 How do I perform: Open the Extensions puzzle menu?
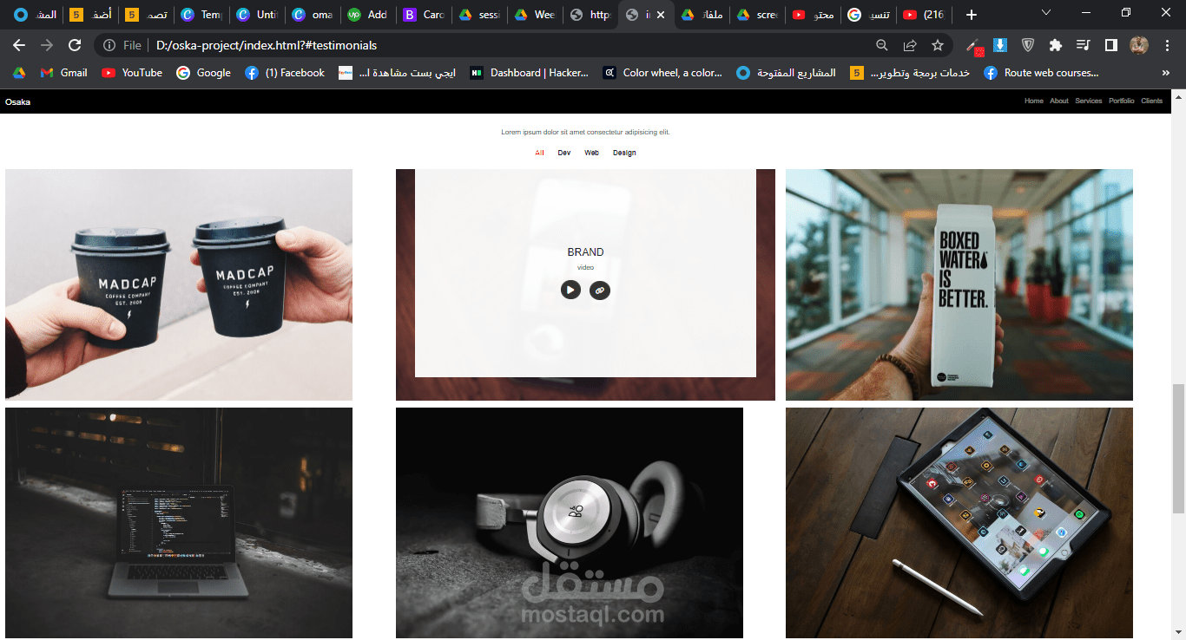click(x=1056, y=45)
